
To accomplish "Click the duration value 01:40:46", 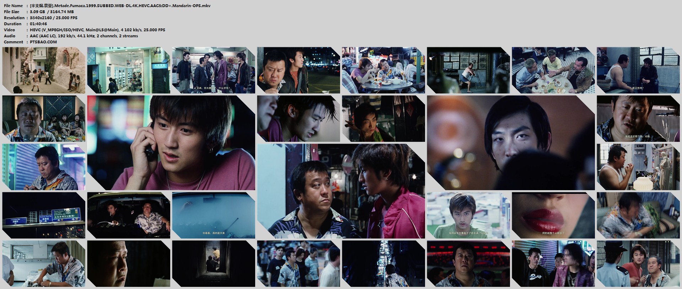I will [38, 24].
